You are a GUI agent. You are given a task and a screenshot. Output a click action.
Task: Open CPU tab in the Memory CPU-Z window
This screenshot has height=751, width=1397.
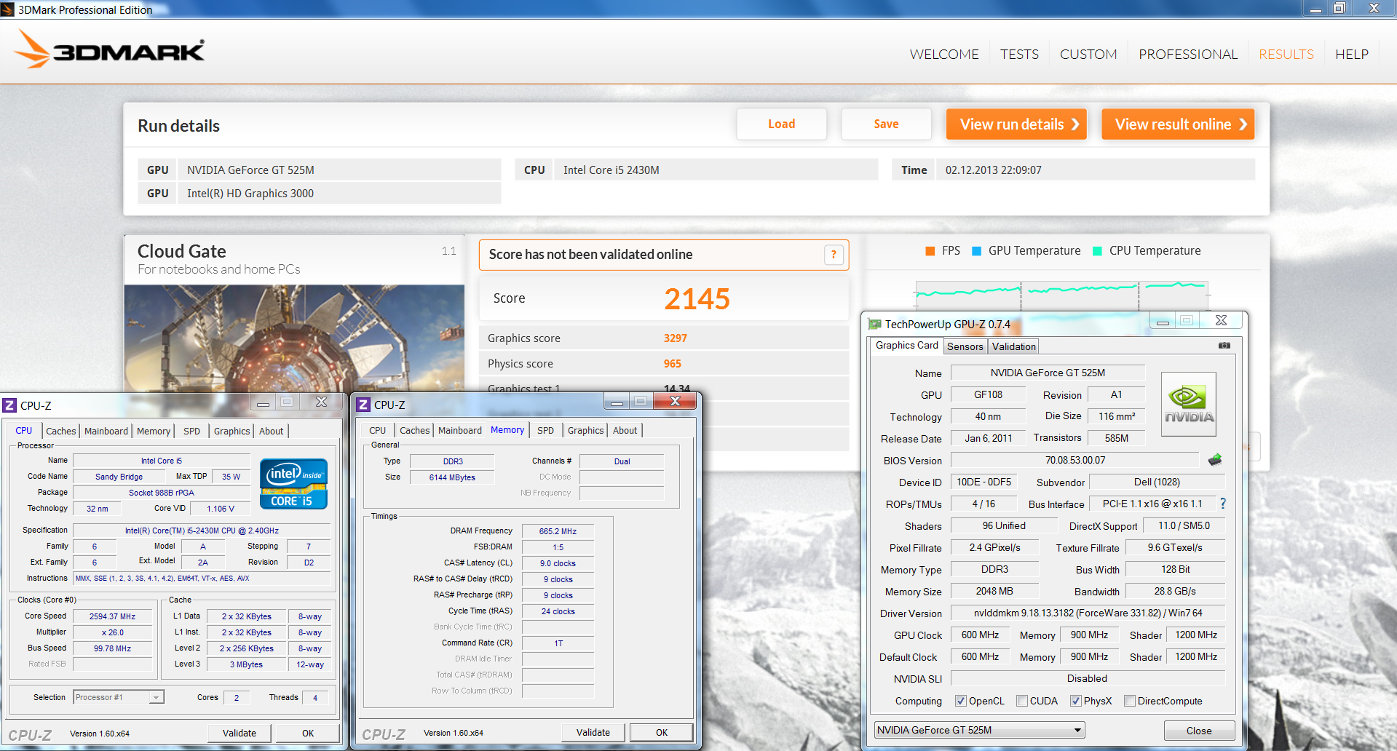(x=378, y=430)
